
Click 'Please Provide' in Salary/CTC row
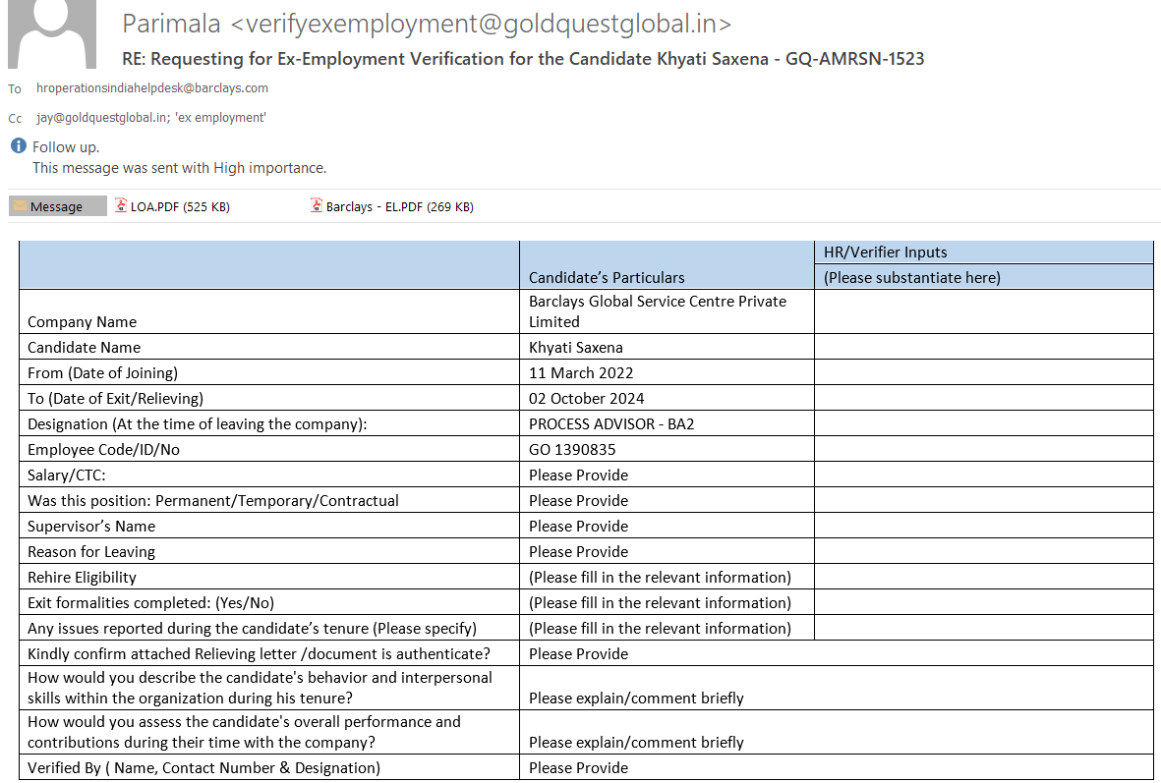[578, 475]
